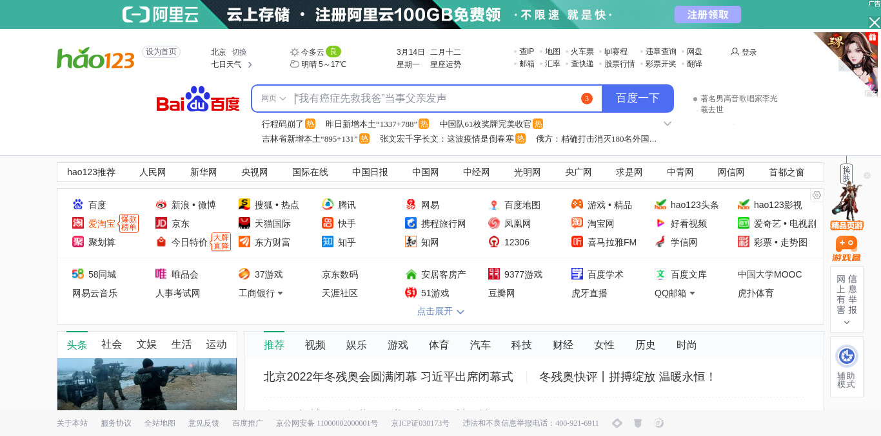Switch to the 娱乐 feed tab
This screenshot has height=436, width=881.
pyautogui.click(x=357, y=345)
